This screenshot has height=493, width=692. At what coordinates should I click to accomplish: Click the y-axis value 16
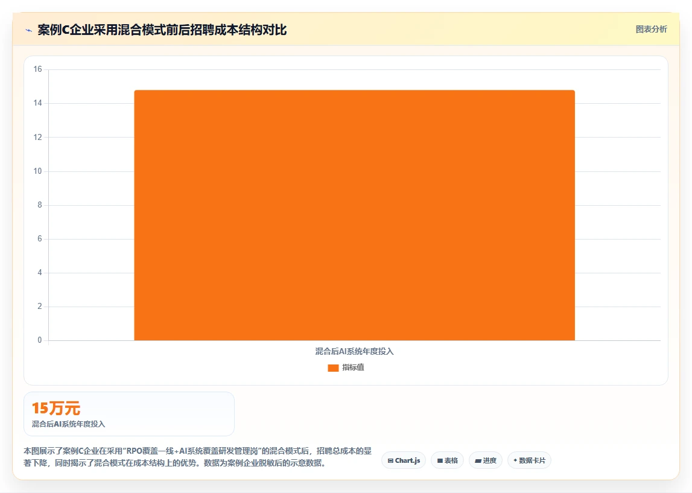pos(37,69)
